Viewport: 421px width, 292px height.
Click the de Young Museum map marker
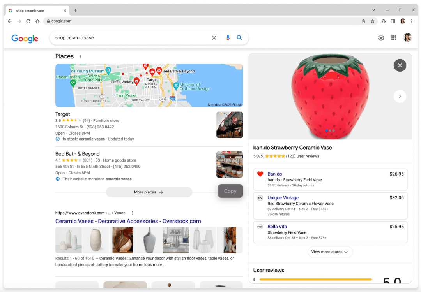(108, 70)
